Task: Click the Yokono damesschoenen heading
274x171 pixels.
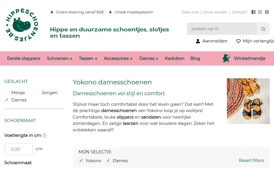Action: [112, 82]
